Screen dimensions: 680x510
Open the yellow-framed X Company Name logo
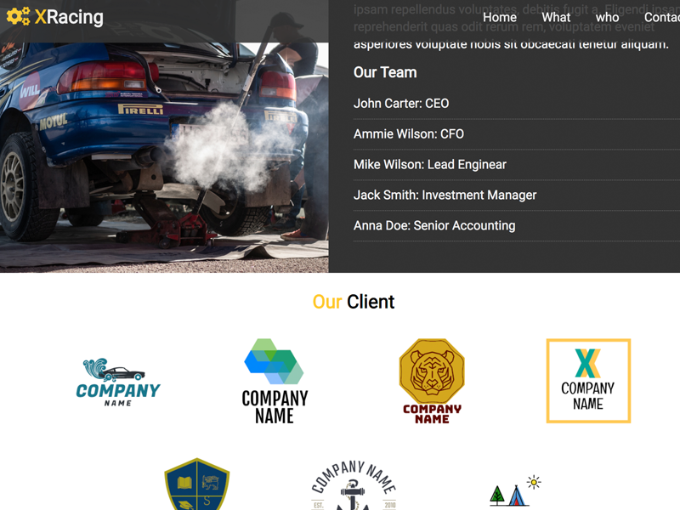(x=588, y=381)
